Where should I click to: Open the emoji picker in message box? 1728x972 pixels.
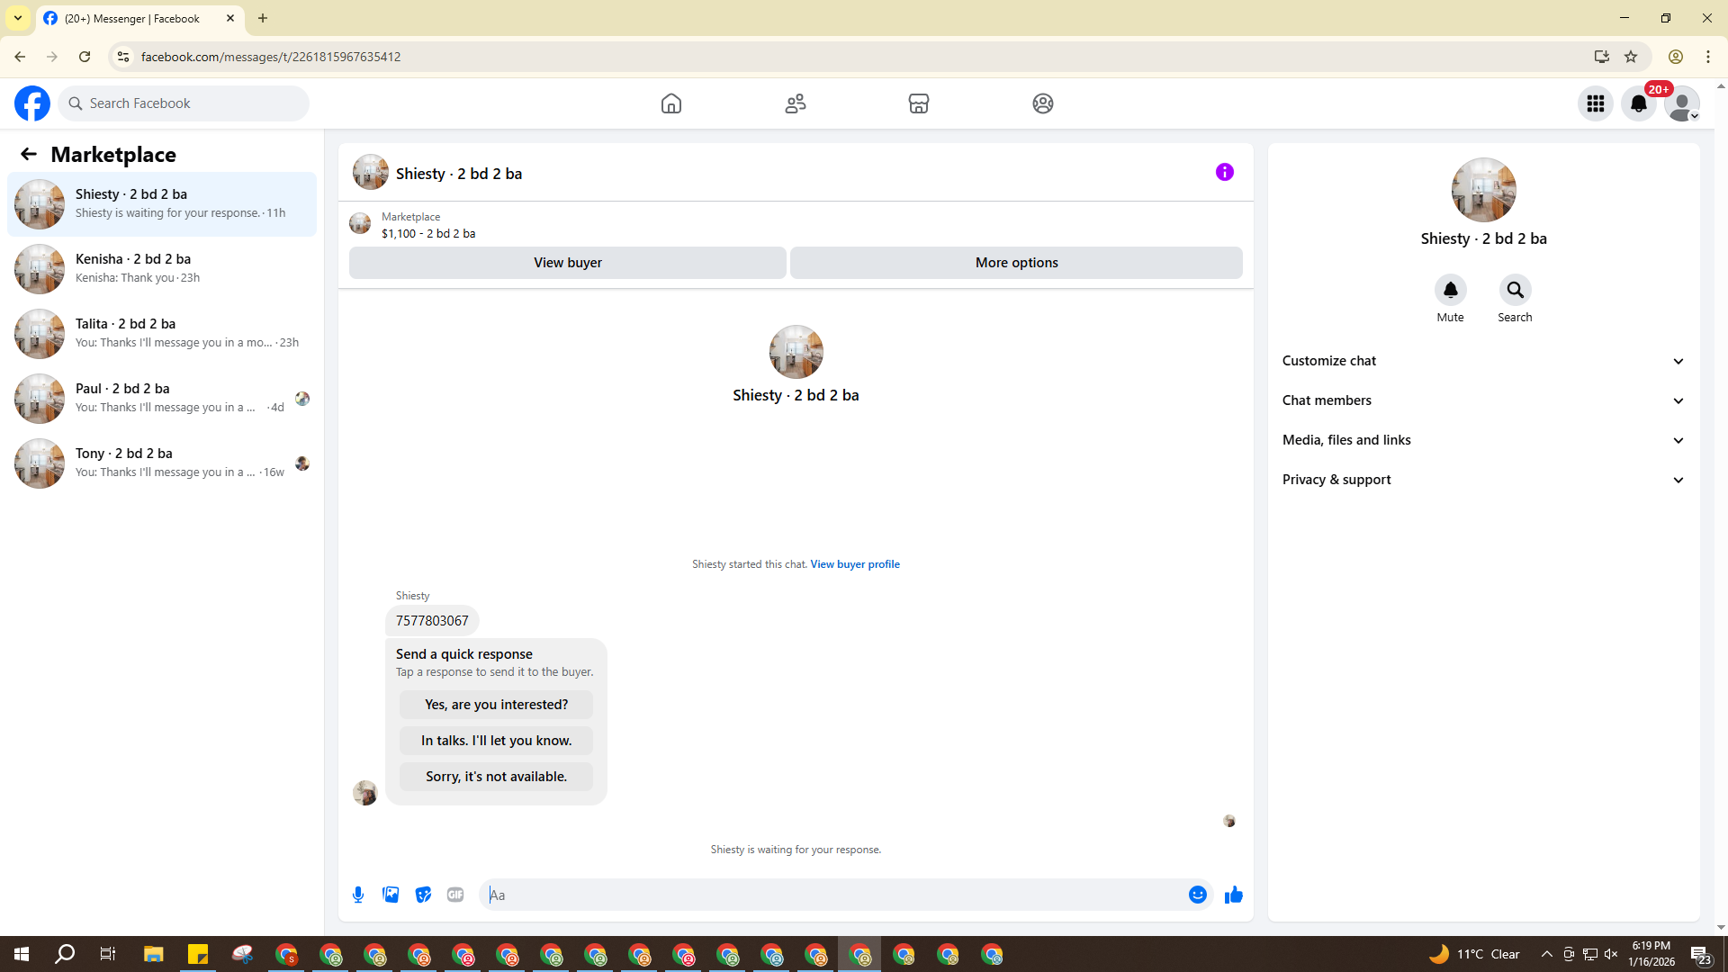(x=1197, y=895)
